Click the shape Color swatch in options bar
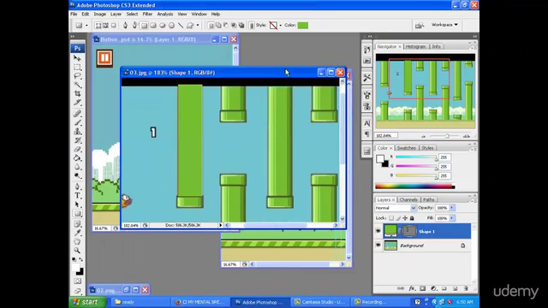Screen dimensions: 548x308 click(303, 25)
